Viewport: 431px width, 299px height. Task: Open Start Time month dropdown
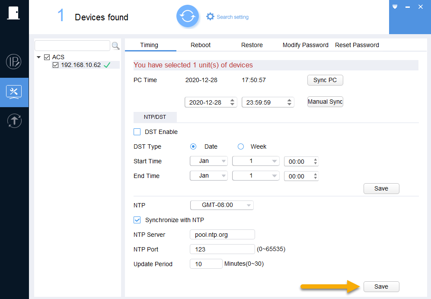click(209, 161)
